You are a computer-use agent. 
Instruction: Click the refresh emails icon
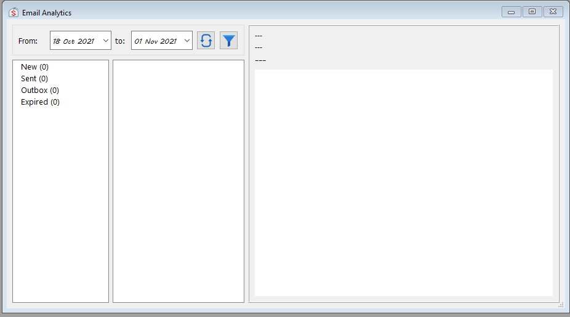pos(206,41)
